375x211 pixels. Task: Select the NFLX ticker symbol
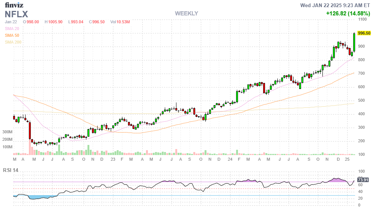tap(17, 14)
